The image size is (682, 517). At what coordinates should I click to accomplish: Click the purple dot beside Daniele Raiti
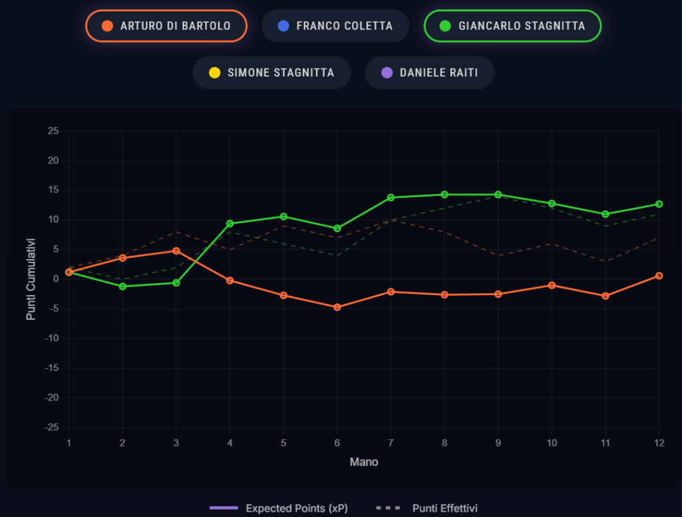point(387,73)
